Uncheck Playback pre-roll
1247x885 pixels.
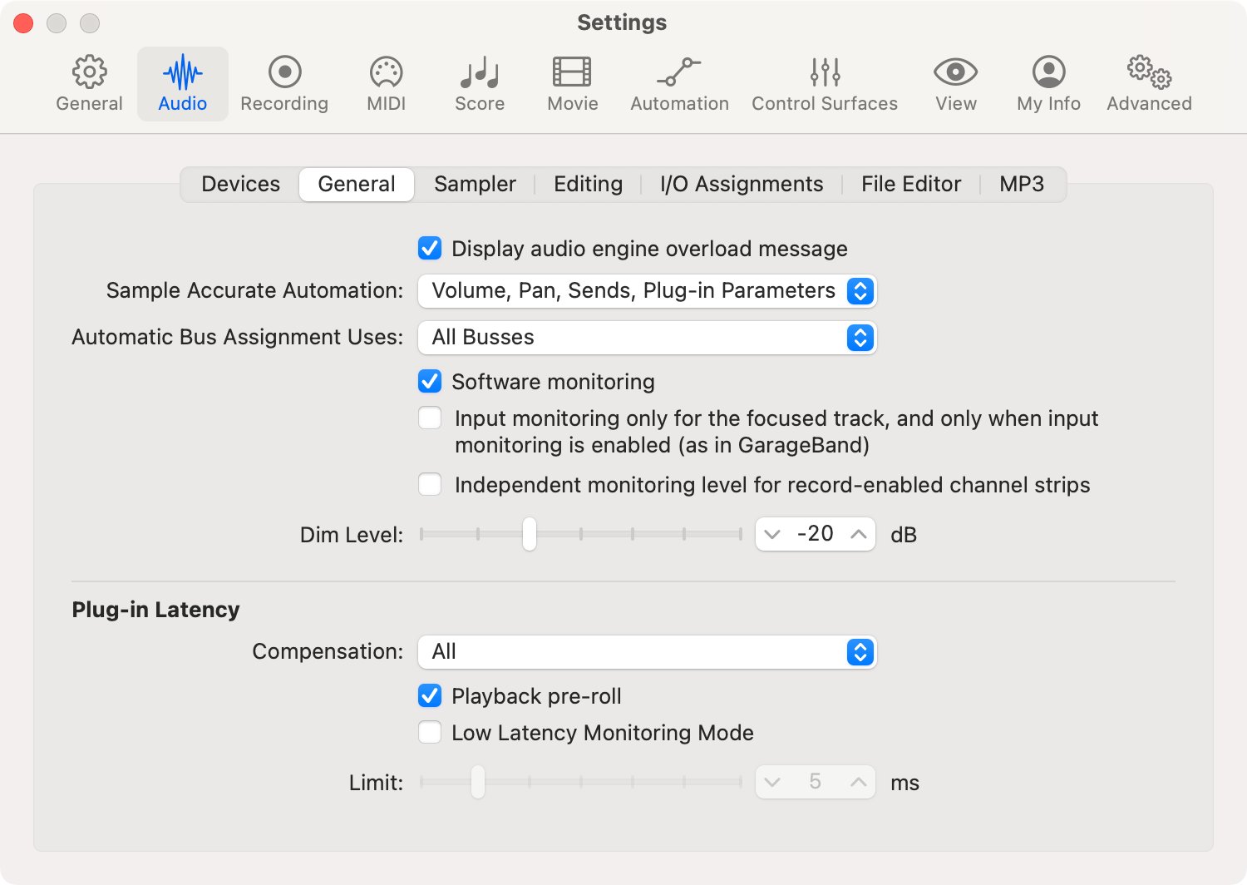(x=430, y=695)
